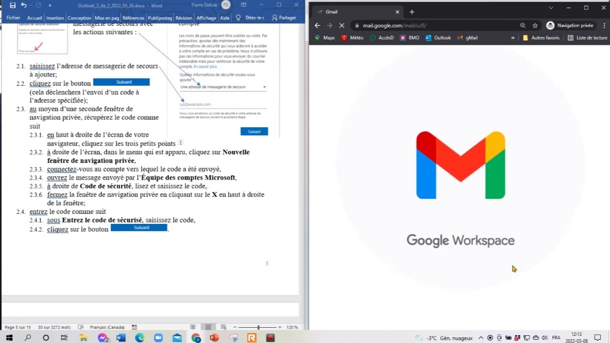Open the BMO bookmark
610x343 pixels.
pyautogui.click(x=410, y=38)
